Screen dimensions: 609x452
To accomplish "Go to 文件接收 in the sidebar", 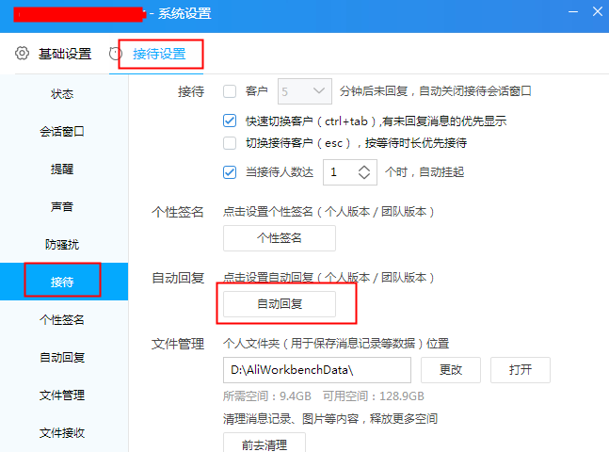I will (62, 432).
